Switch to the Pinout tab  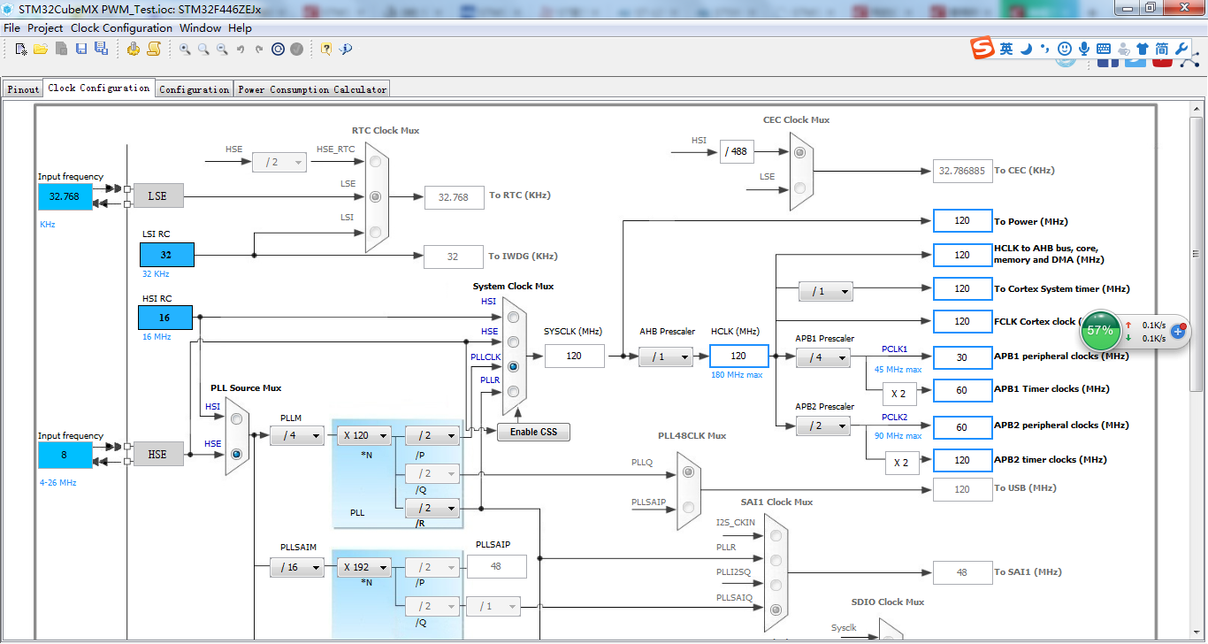click(24, 89)
